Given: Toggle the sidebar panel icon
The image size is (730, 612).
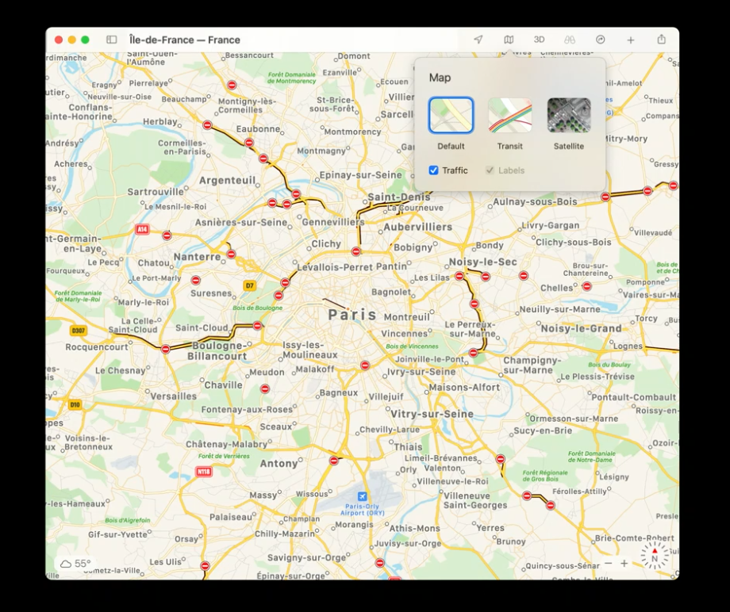Looking at the screenshot, I should click(112, 40).
